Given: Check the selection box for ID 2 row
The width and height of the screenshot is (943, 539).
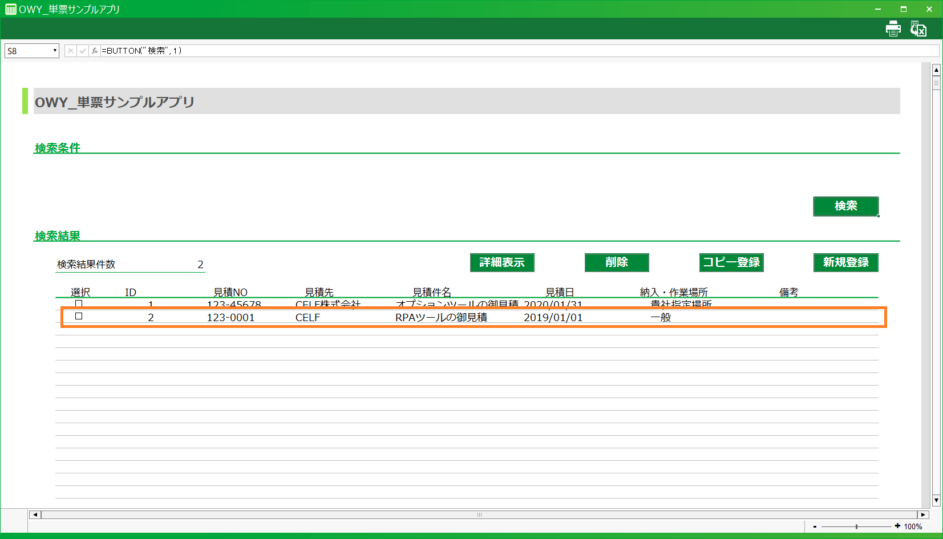Looking at the screenshot, I should click(79, 316).
